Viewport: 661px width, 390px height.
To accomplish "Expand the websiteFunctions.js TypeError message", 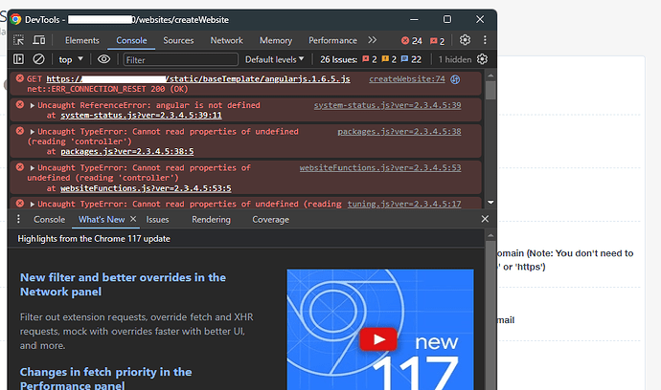I will click(x=33, y=168).
